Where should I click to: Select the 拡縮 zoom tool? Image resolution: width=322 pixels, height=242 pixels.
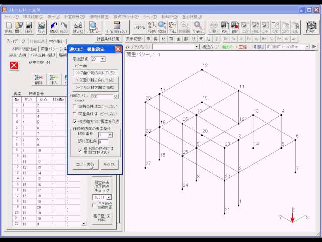pos(162,27)
